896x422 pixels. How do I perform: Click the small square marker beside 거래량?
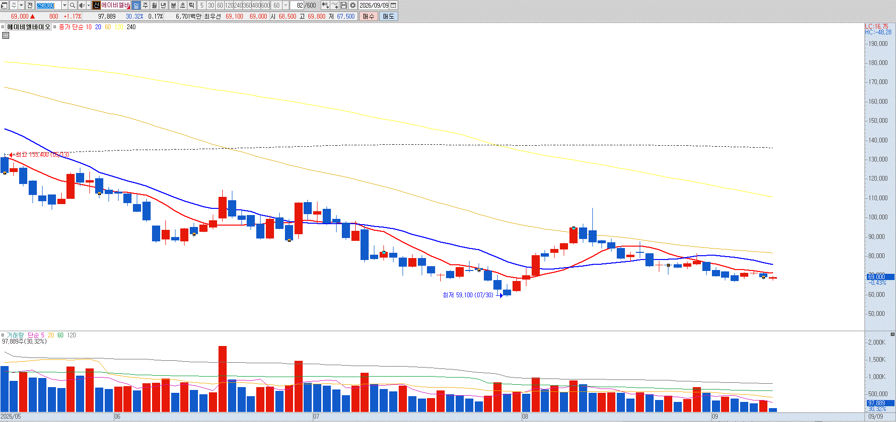(3, 335)
